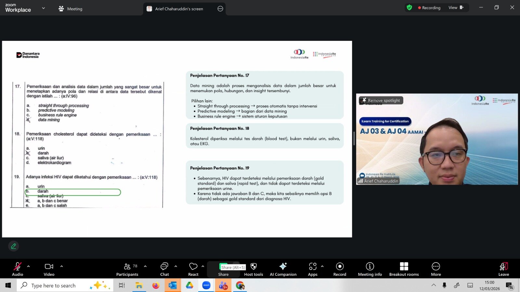Viewport: 520px width, 292px height.
Task: Toggle the Record button
Action: [340, 269]
